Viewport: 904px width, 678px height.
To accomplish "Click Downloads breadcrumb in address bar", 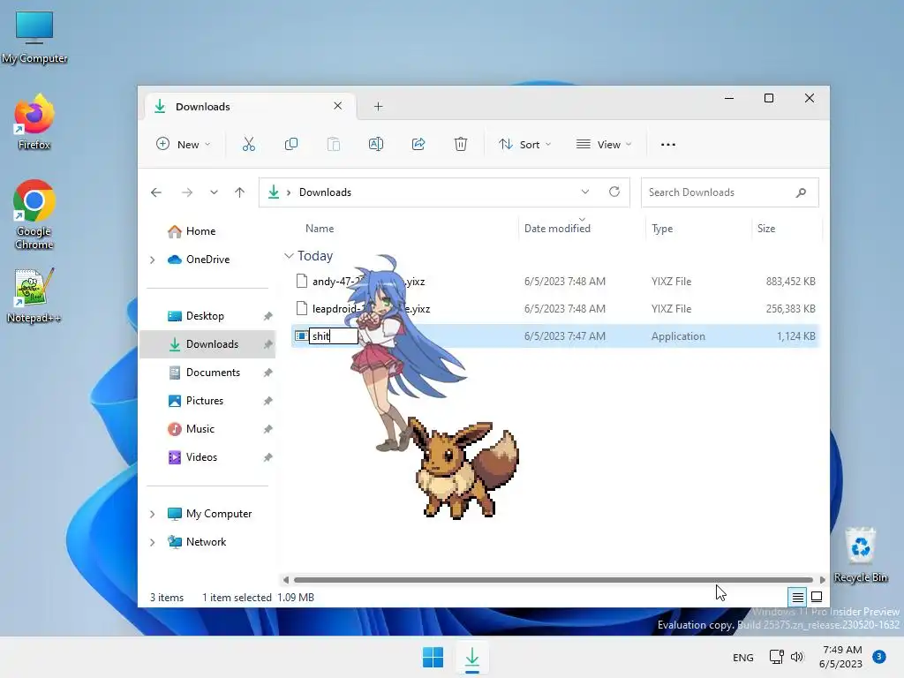I will pyautogui.click(x=325, y=192).
